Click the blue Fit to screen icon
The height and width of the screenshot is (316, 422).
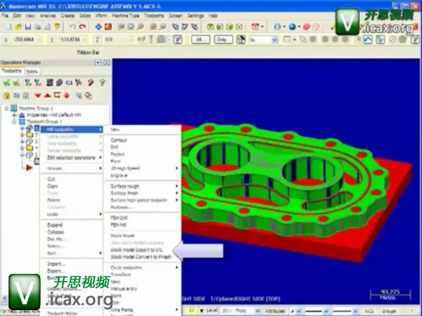[x=98, y=26]
